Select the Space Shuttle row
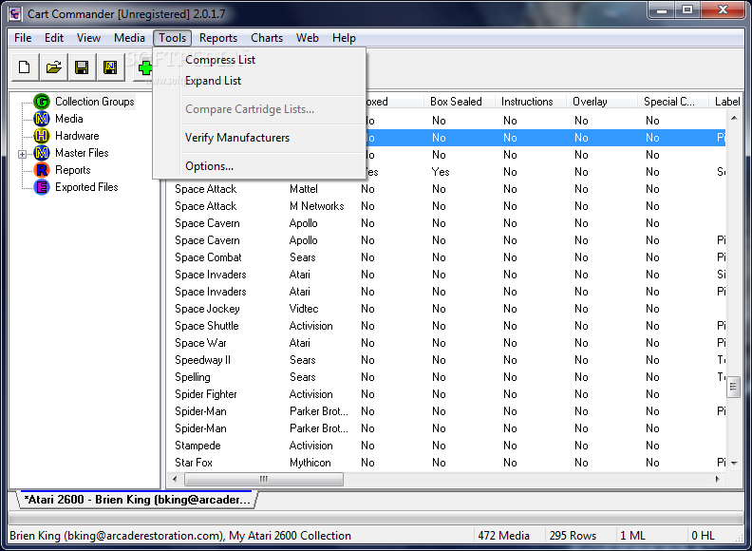 446,326
